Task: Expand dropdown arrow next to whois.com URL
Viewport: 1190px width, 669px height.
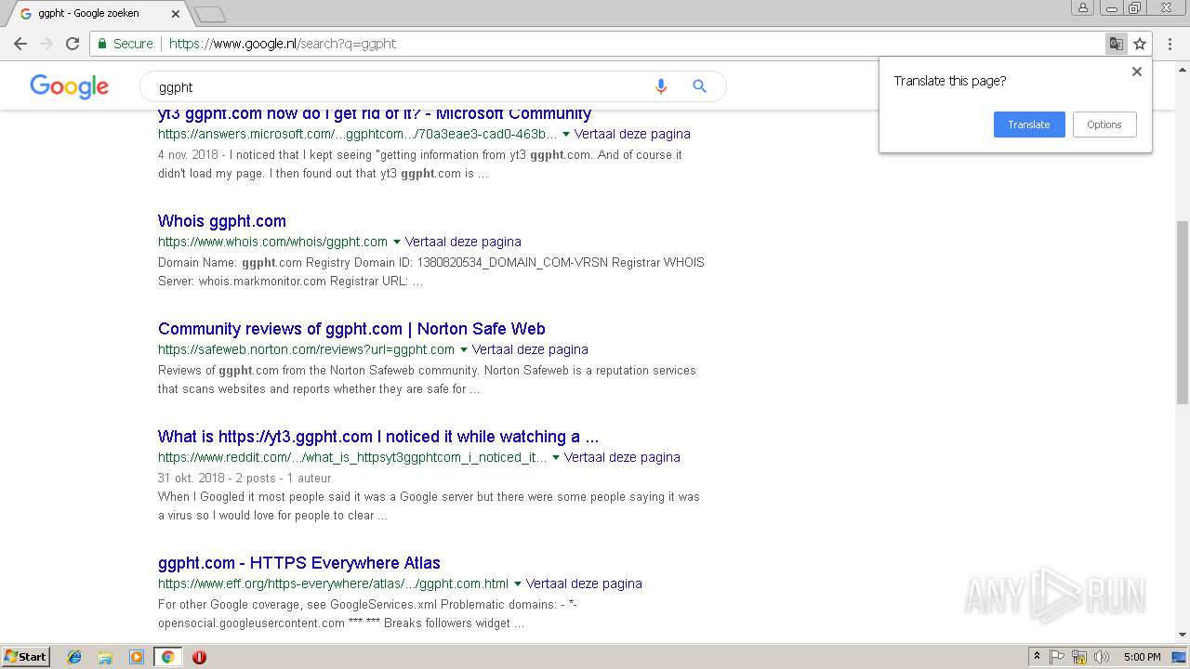Action: click(397, 242)
